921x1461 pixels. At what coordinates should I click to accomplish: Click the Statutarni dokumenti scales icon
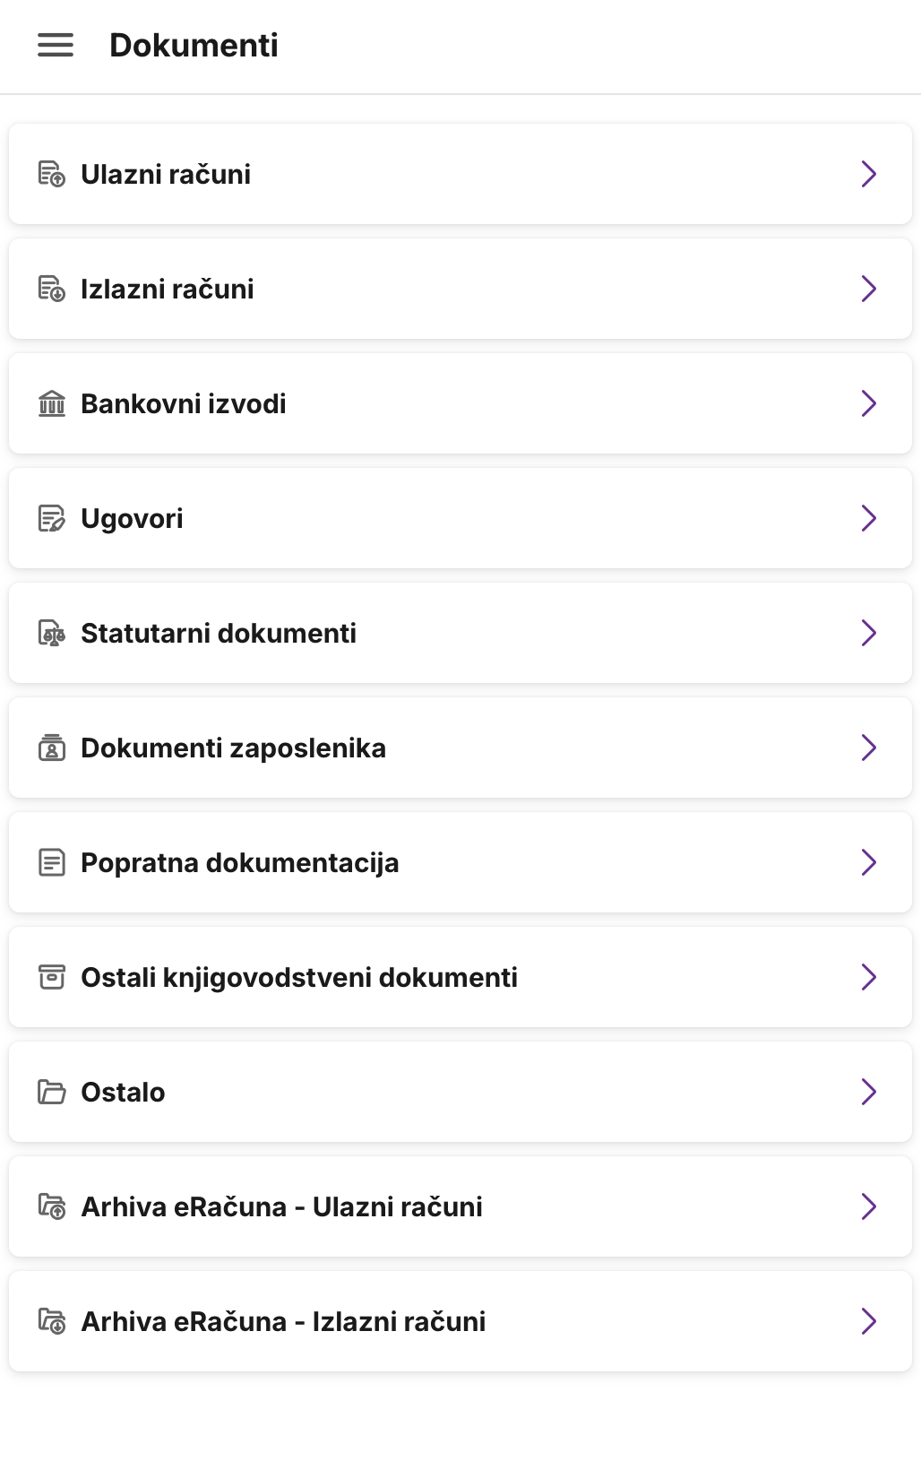51,633
